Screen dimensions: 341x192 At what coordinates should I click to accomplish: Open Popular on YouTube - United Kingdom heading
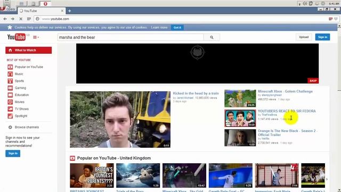(113, 158)
